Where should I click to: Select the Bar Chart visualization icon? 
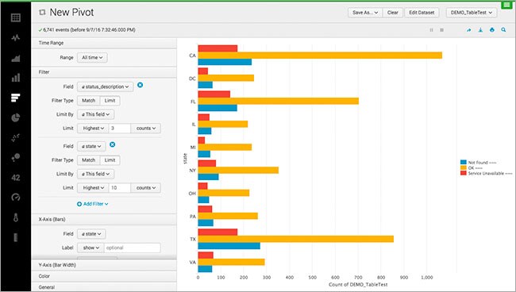click(15, 98)
